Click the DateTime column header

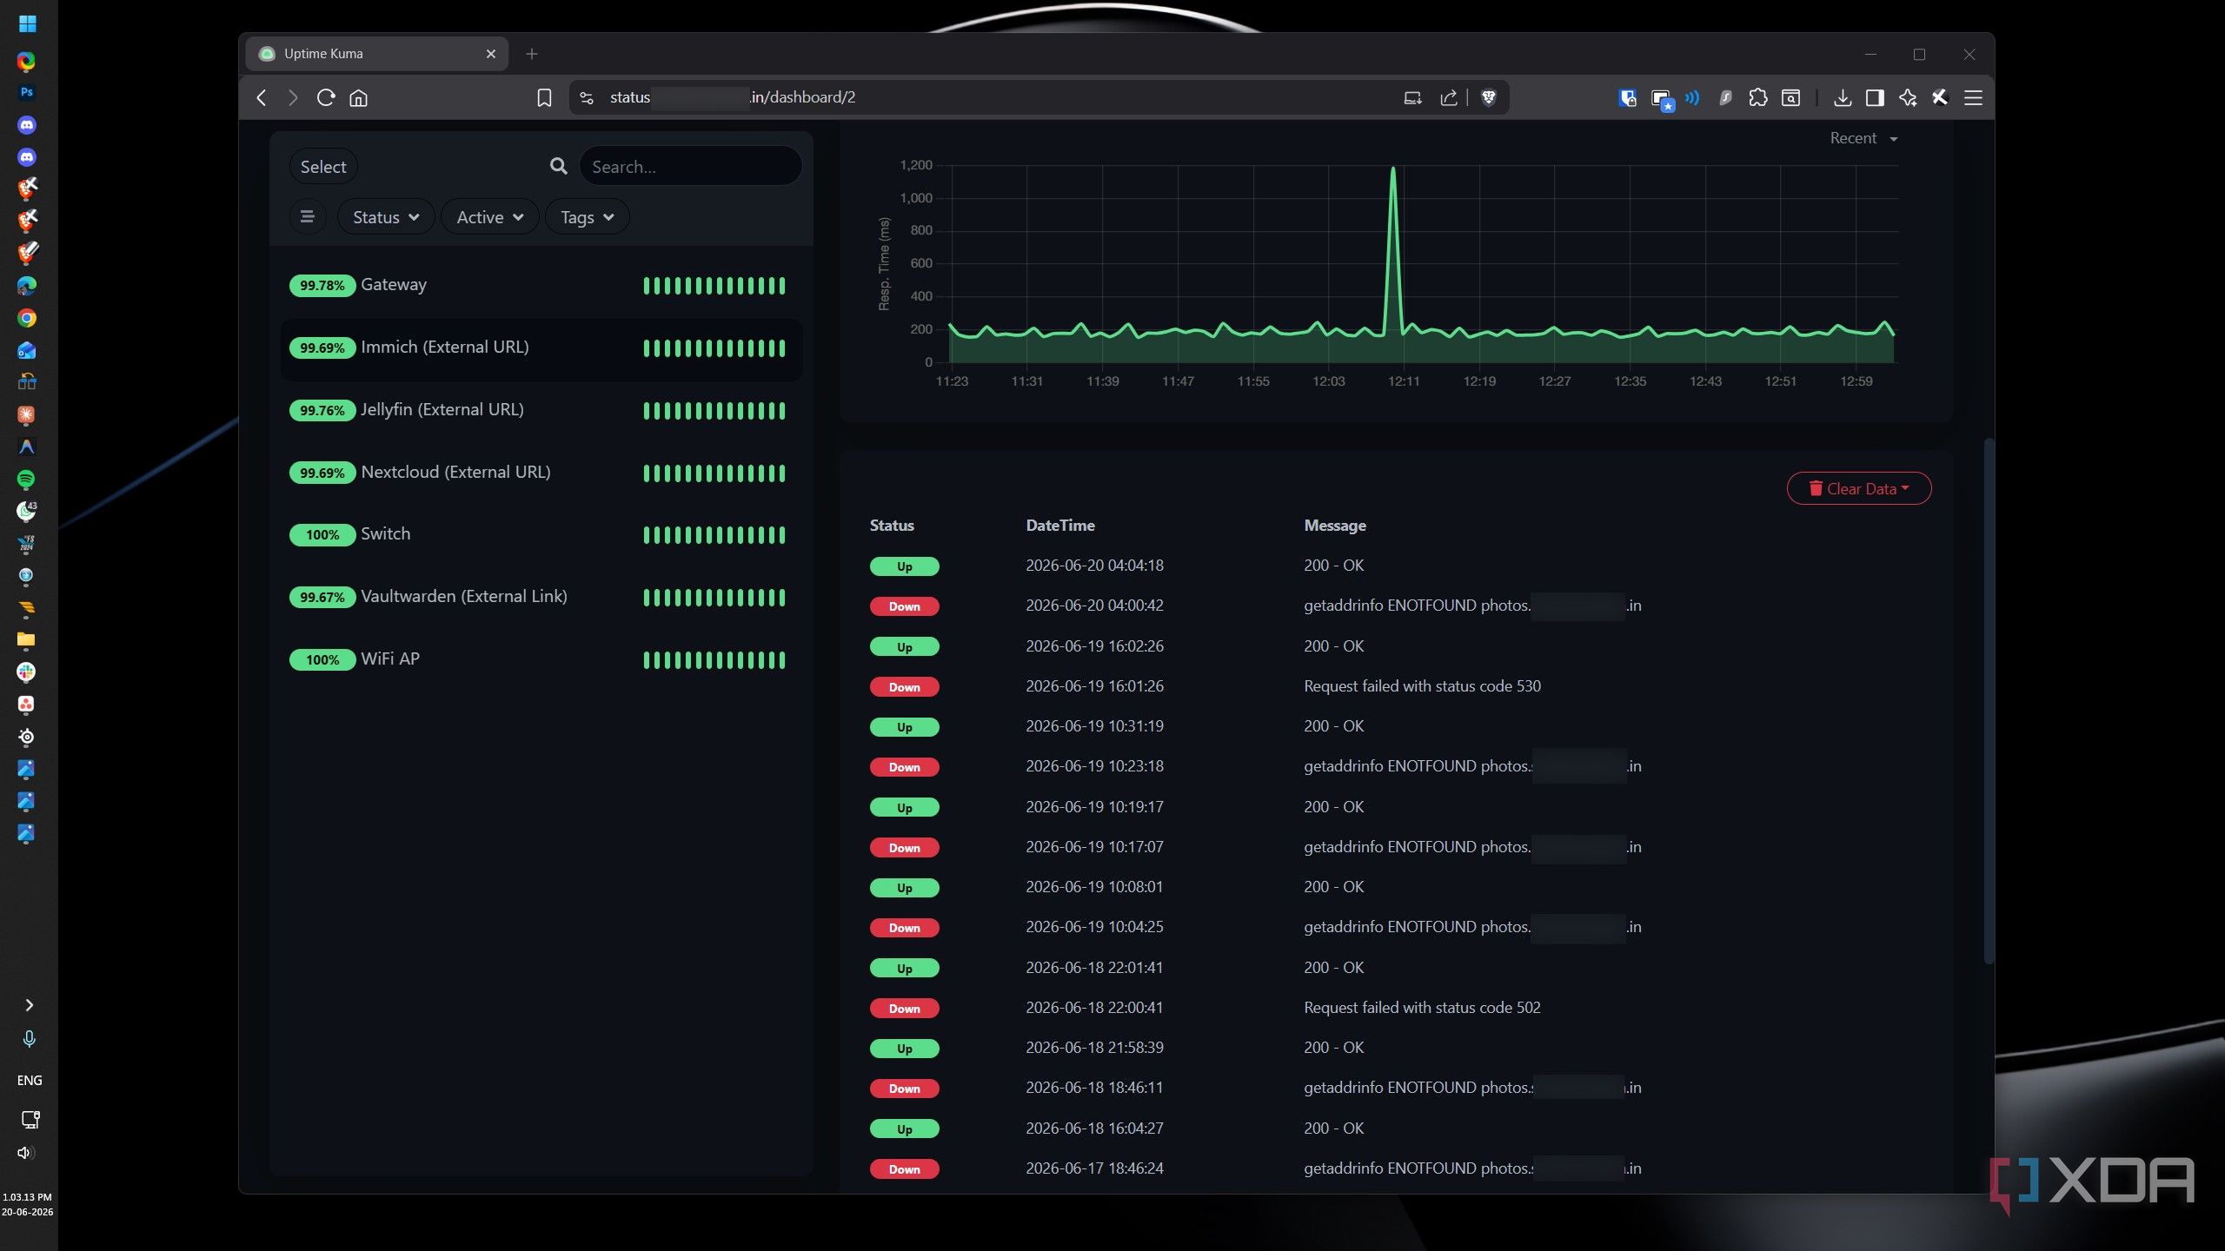coord(1059,526)
